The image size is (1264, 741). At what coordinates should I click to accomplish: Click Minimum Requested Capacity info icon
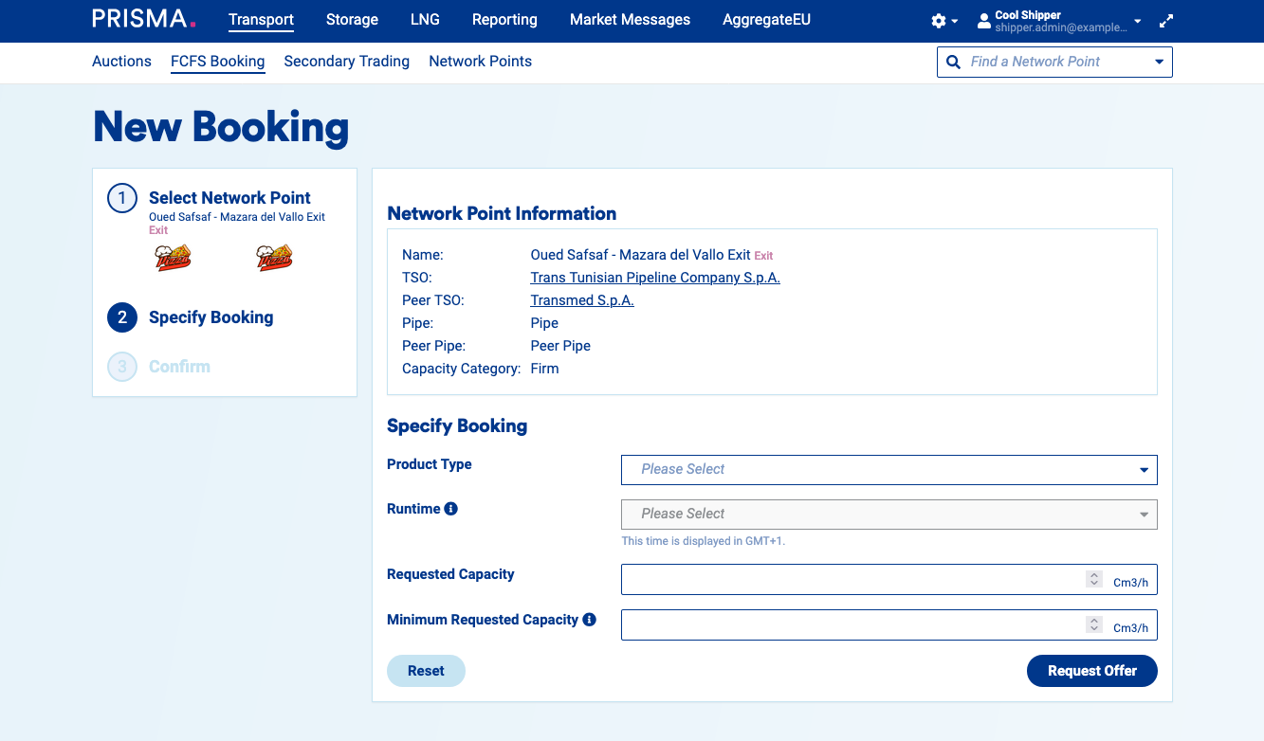[589, 620]
